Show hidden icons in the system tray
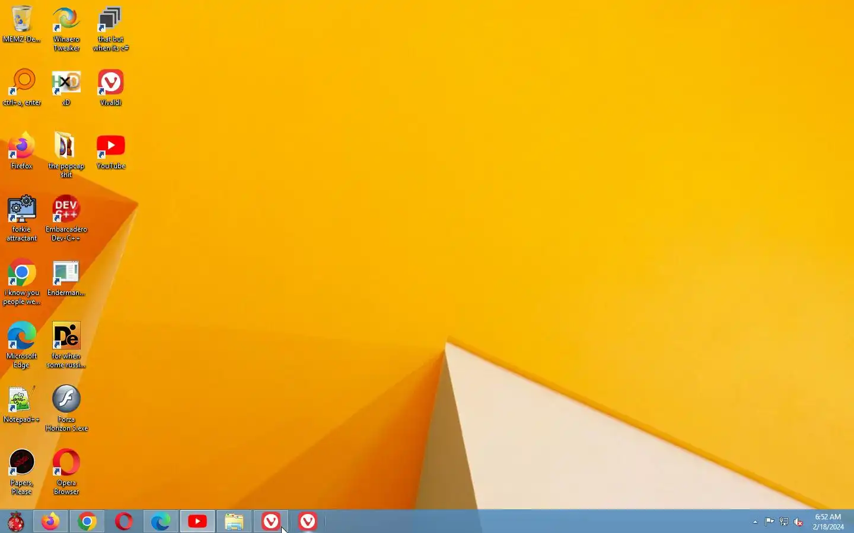The width and height of the screenshot is (854, 533). click(755, 522)
